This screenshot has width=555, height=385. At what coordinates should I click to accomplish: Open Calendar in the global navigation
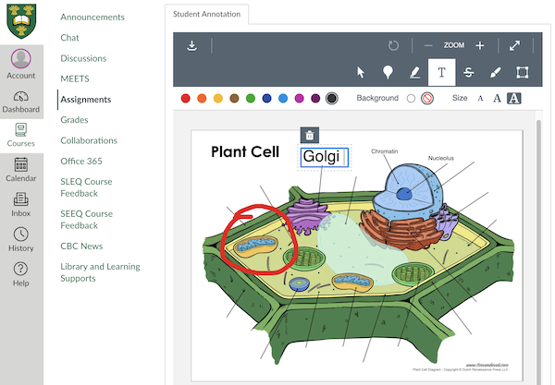tap(21, 170)
